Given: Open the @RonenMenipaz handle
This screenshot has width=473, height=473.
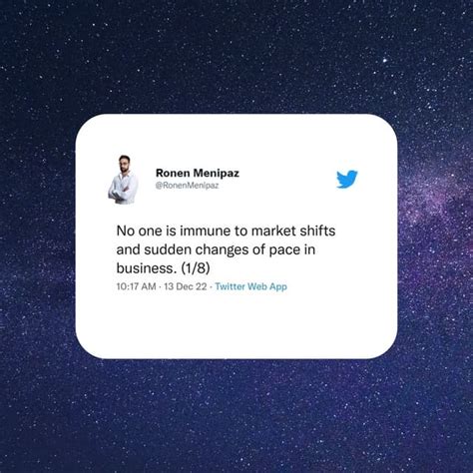Looking at the screenshot, I should (187, 186).
